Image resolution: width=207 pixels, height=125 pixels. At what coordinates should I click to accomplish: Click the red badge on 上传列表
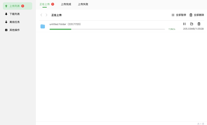(x=23, y=6)
